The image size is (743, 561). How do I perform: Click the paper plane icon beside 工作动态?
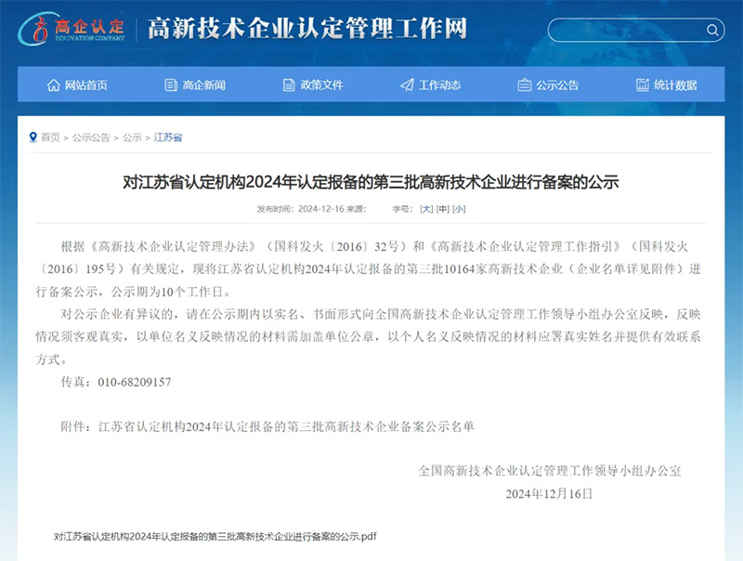[x=407, y=85]
